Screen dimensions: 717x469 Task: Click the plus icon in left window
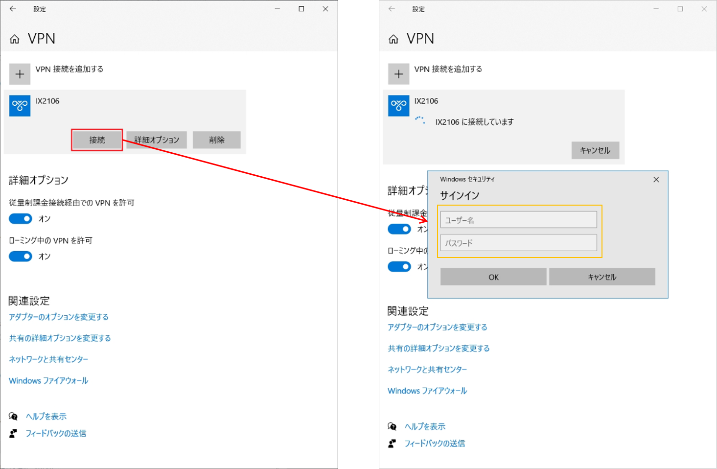tap(20, 74)
